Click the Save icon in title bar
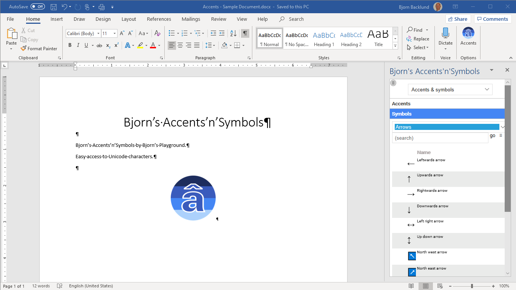Screen dimensions: 516x290 point(54,7)
